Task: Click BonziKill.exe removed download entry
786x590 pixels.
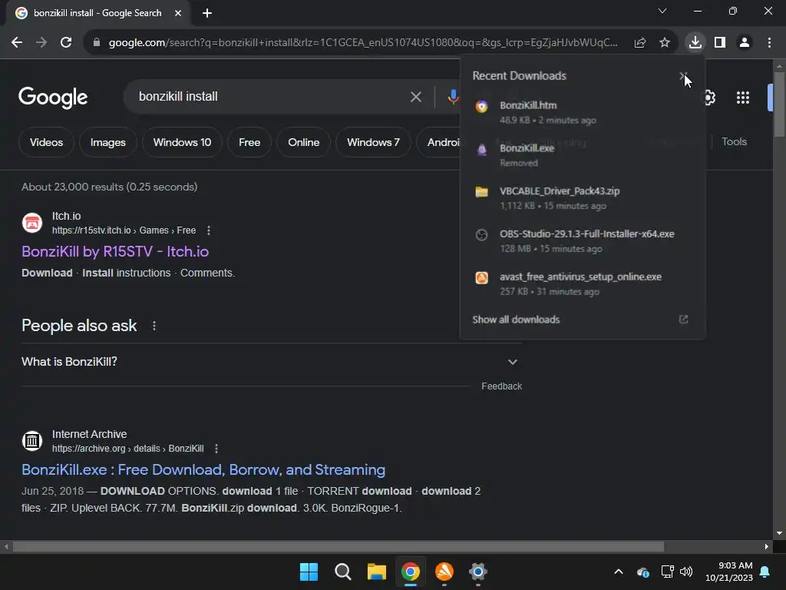Action: [x=582, y=155]
